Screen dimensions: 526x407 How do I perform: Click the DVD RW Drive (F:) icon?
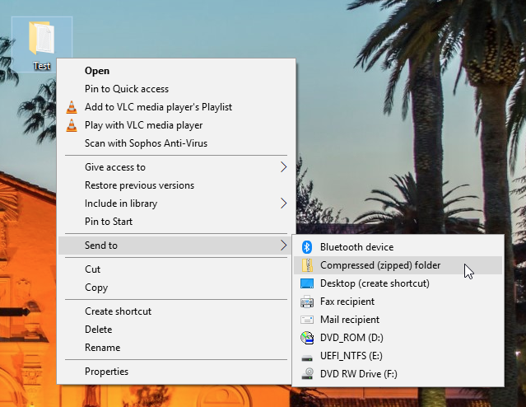tap(307, 374)
